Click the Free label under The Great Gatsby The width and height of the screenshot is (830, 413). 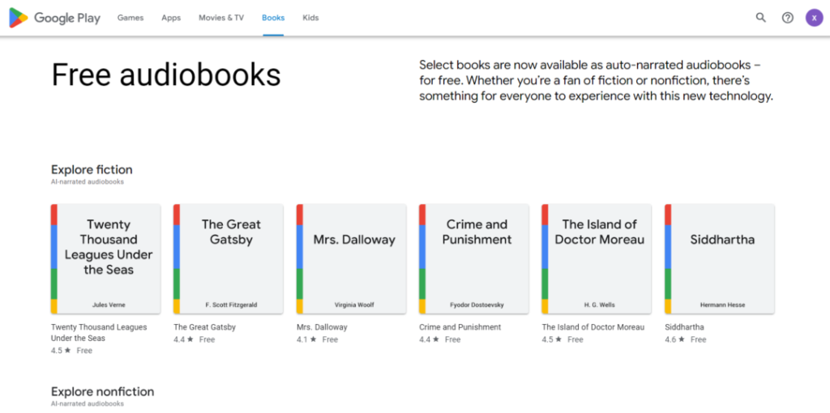pyautogui.click(x=207, y=339)
